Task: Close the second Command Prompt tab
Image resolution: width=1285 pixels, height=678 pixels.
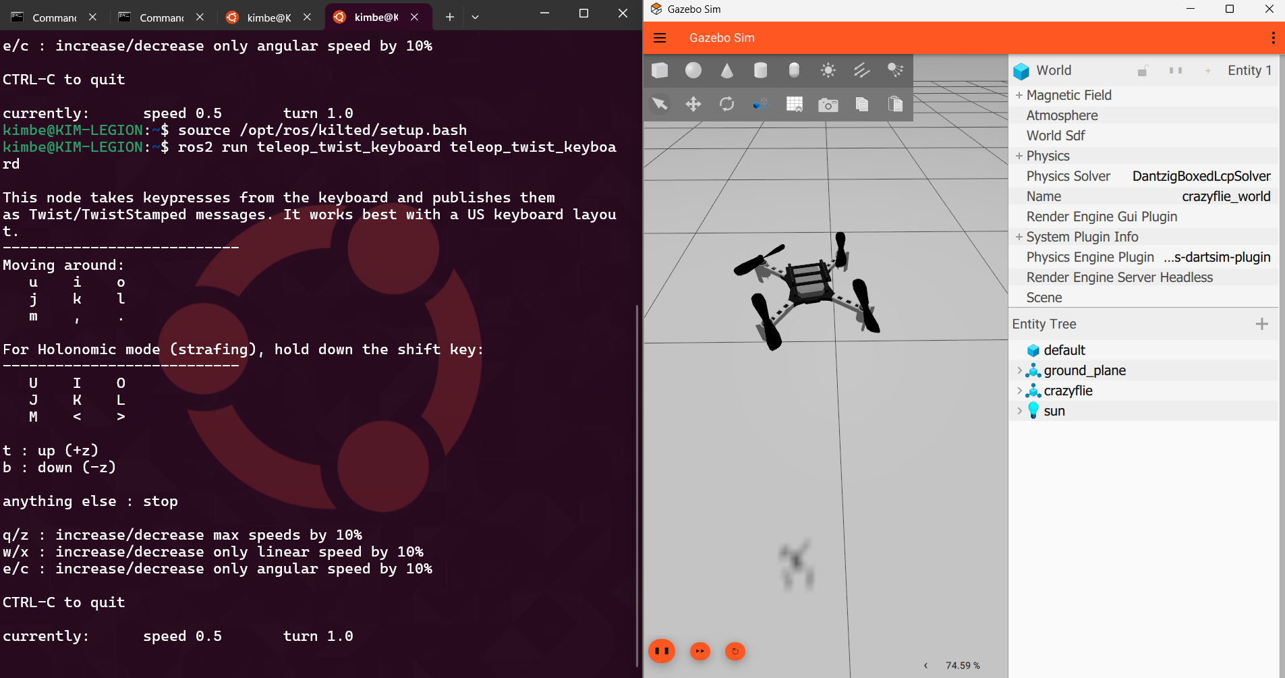Action: point(200,18)
